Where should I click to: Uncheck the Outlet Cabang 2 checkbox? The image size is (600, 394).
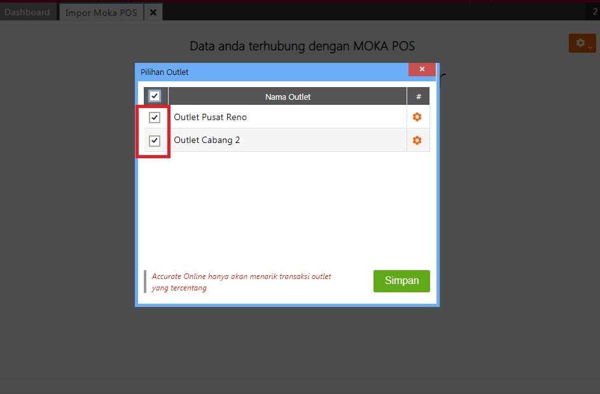[155, 140]
